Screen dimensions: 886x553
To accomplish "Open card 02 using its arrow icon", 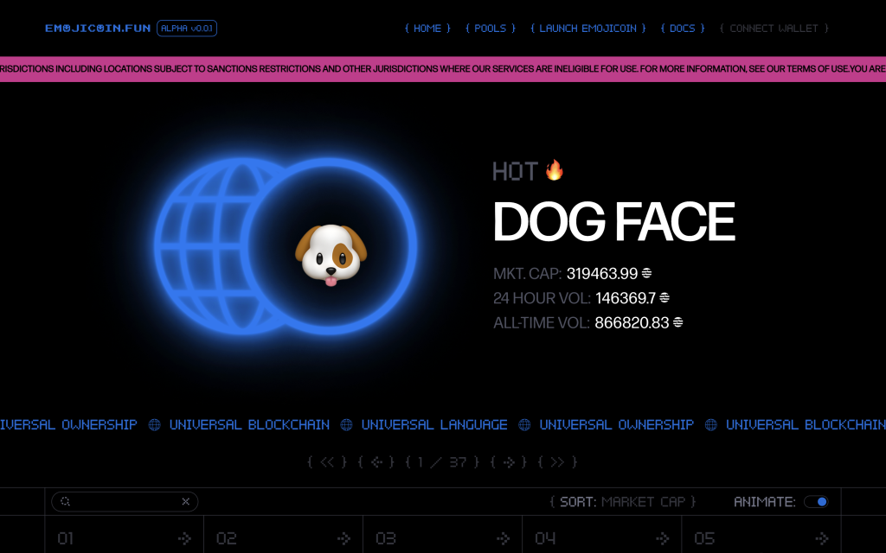I will click(343, 538).
